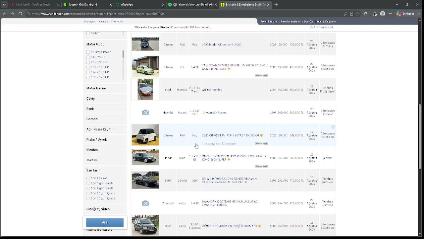Click the thumbs-up icon on Citroen C3 listing title
Viewport: 424px width, 239px height.
(x=229, y=69)
